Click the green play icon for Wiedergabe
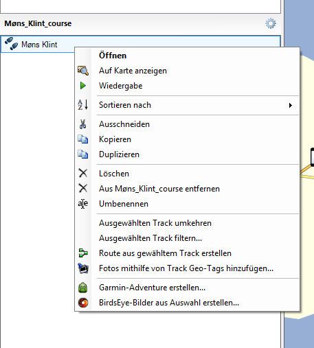This screenshot has width=314, height=348. (x=83, y=86)
